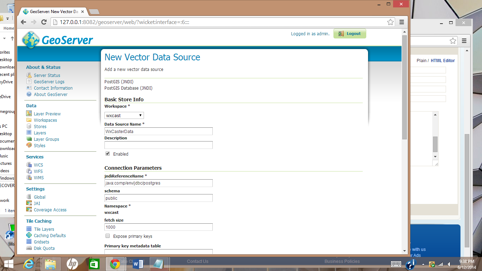Click the Description input field
The image size is (482, 271).
coord(158,145)
